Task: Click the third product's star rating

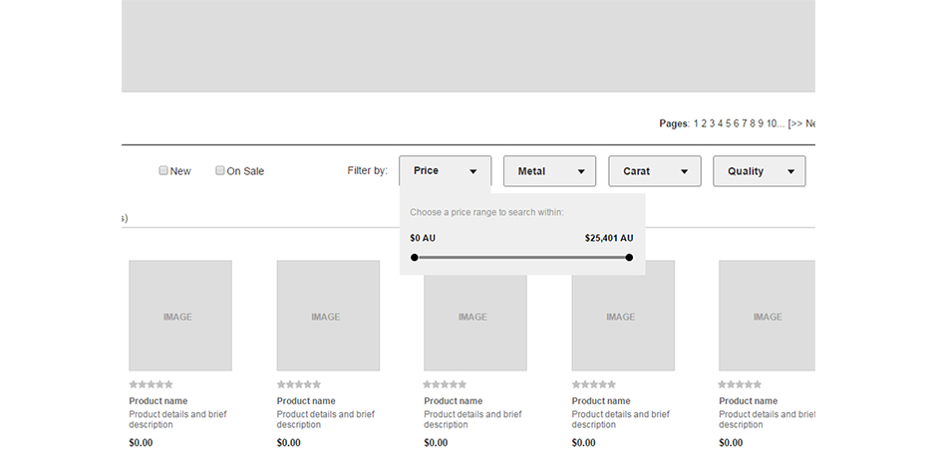Action: [x=445, y=384]
